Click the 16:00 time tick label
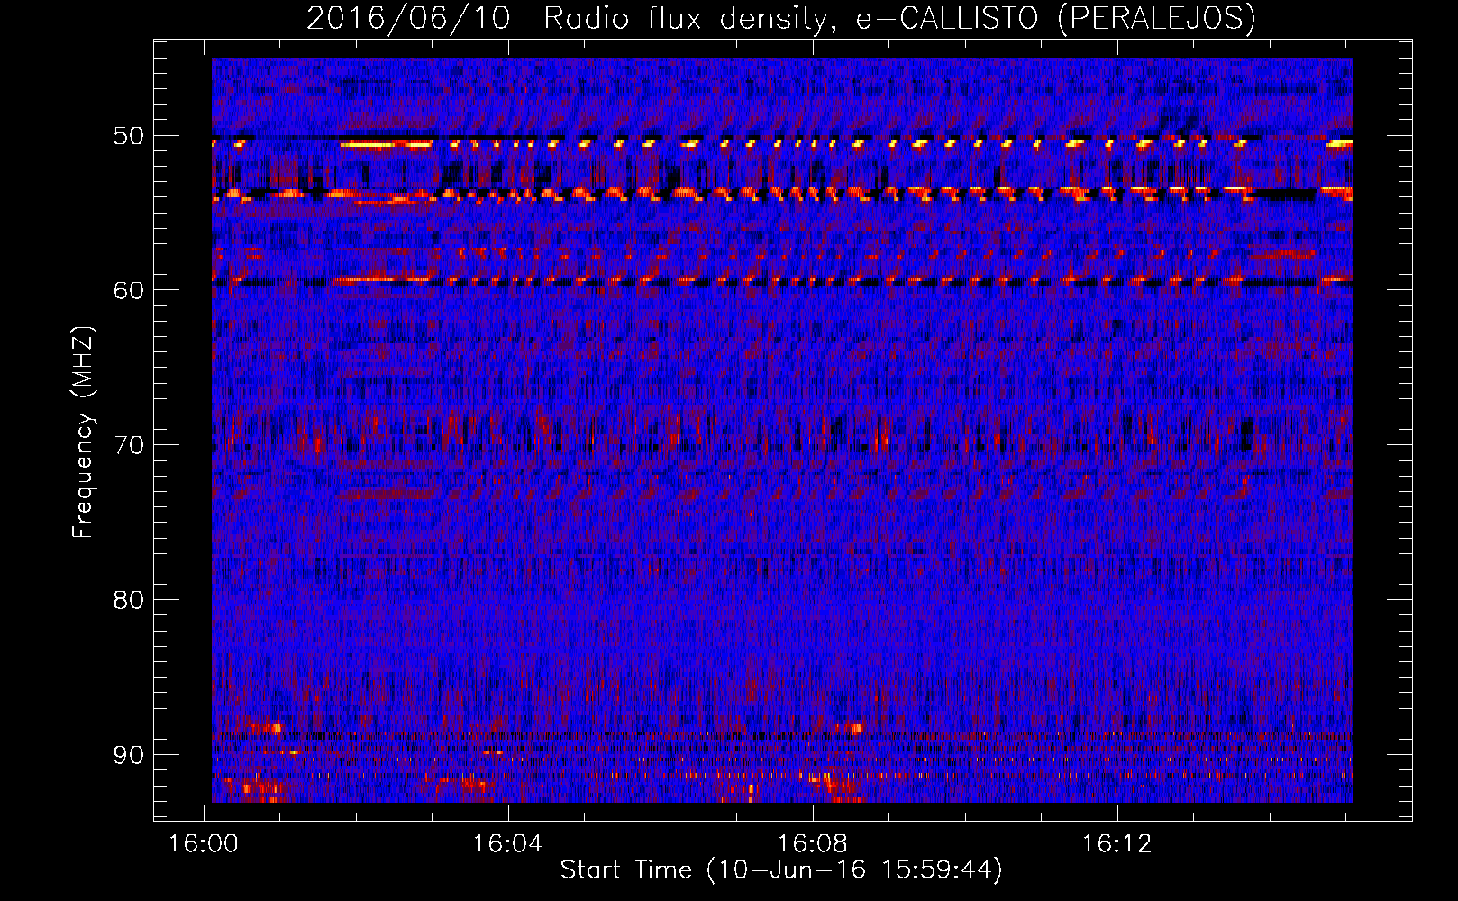Viewport: 1458px width, 901px height. (x=204, y=844)
